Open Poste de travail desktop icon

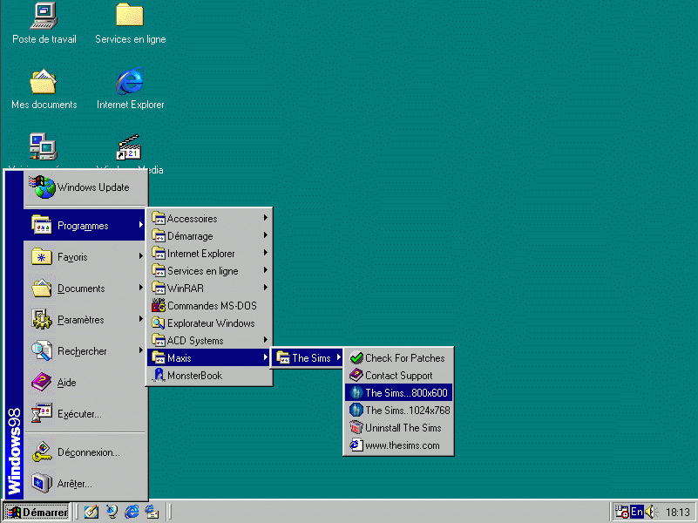point(44,16)
